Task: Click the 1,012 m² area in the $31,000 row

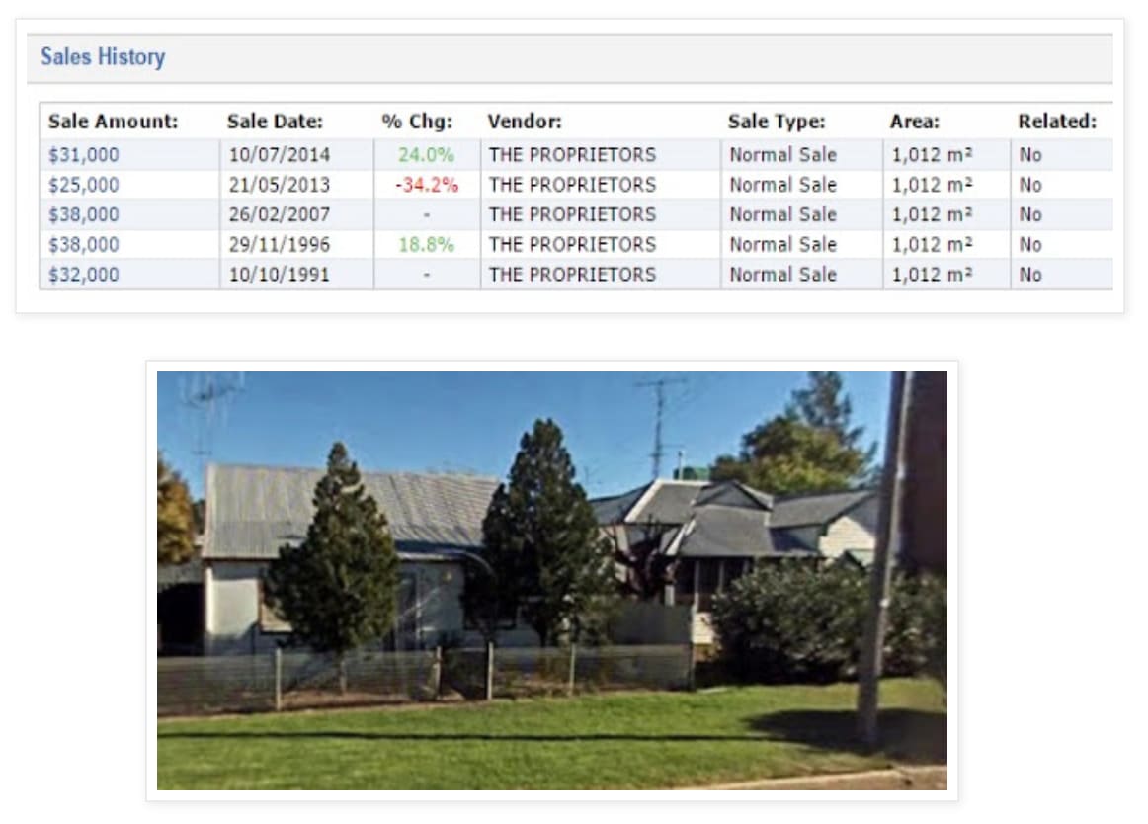Action: coord(932,155)
